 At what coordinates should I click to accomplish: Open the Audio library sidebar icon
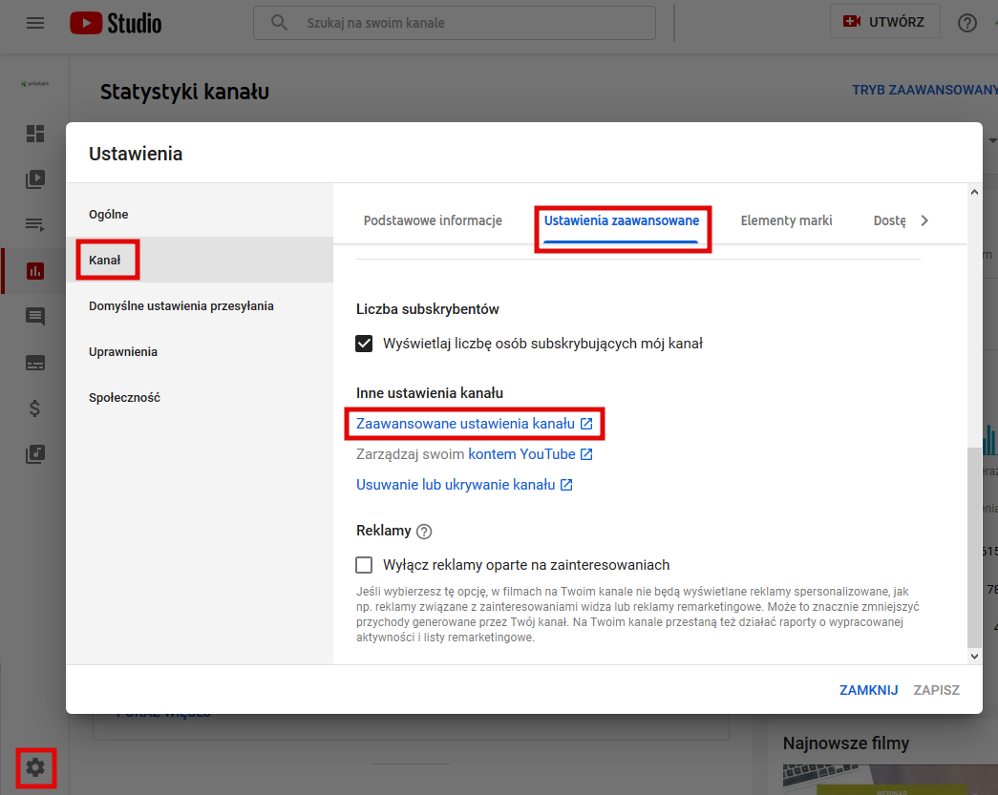(35, 454)
